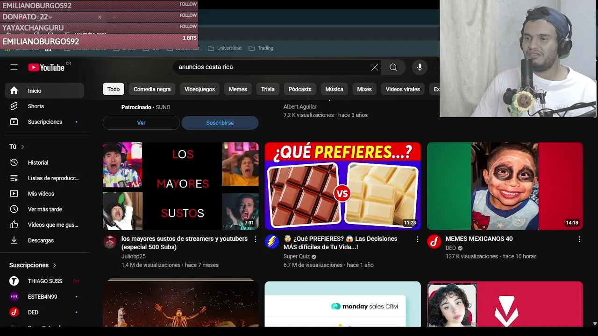Open Historial in the sidebar
Image resolution: width=598 pixels, height=336 pixels.
(x=44, y=162)
